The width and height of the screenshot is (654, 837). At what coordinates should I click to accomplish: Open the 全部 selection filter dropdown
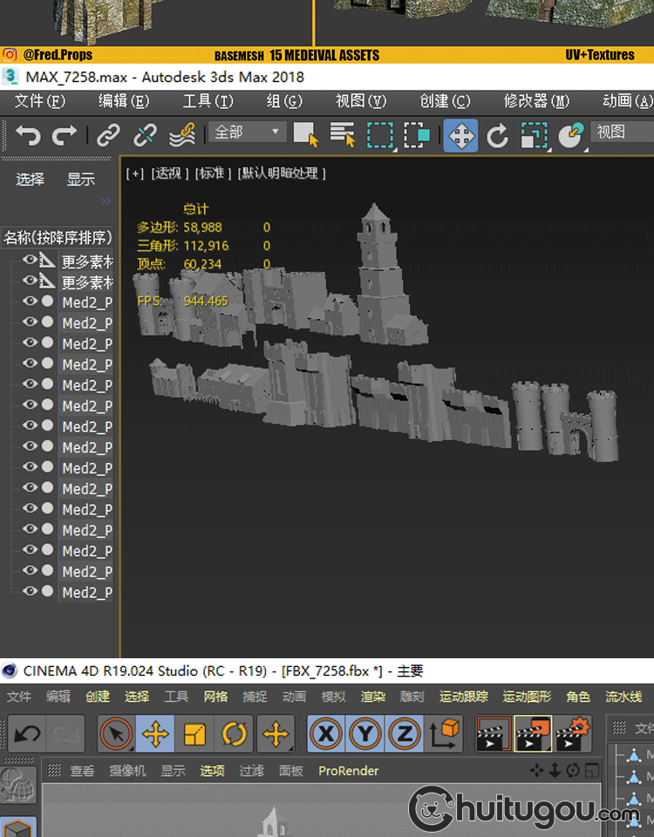coord(249,133)
